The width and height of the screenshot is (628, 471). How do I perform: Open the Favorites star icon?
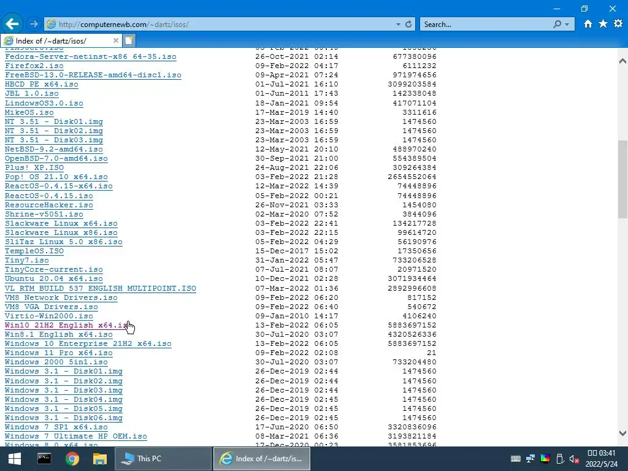pyautogui.click(x=603, y=24)
